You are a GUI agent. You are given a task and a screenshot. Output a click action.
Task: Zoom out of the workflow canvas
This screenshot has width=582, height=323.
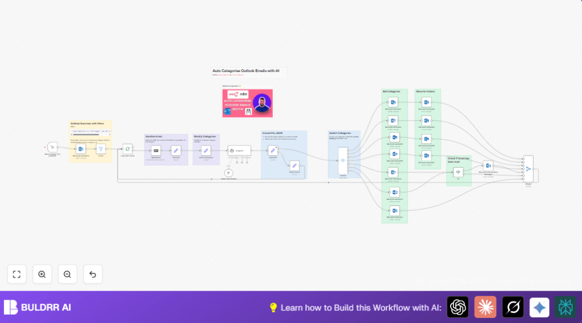point(67,274)
